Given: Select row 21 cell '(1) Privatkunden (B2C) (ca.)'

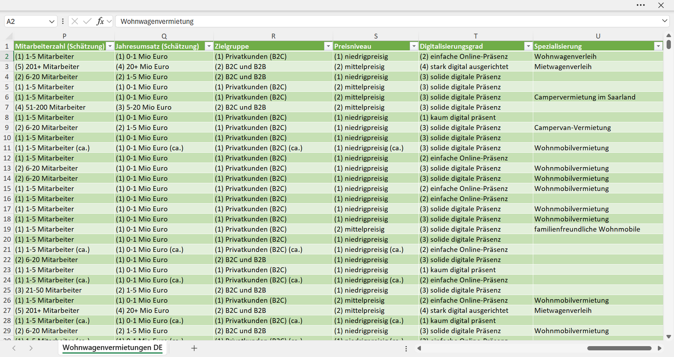Looking at the screenshot, I should click(x=273, y=249).
